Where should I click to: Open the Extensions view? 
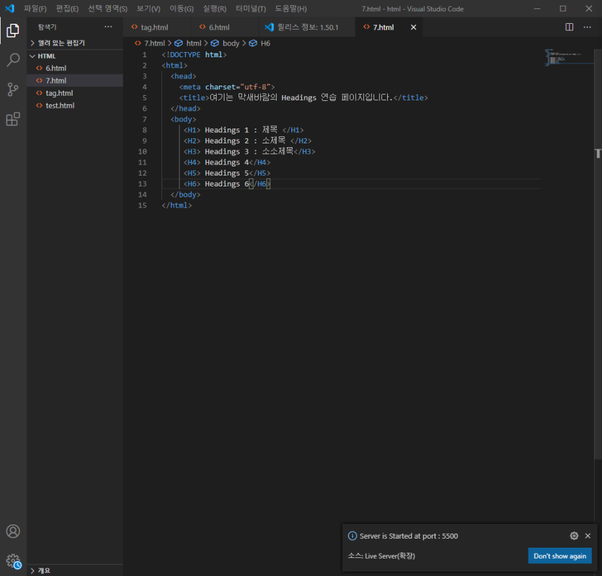pyautogui.click(x=13, y=119)
